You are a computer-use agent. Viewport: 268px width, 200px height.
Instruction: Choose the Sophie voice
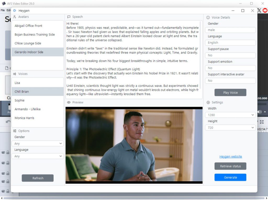click(38, 100)
